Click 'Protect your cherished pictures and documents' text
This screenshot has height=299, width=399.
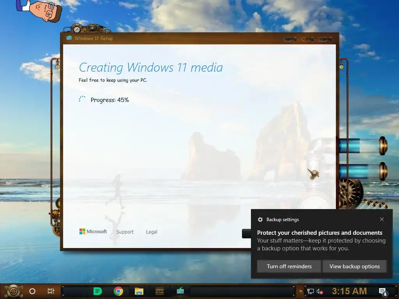(320, 233)
